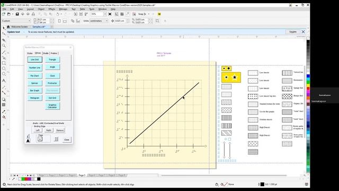Select the Rectangle tool
This screenshot has height=191, width=339.
4,63
